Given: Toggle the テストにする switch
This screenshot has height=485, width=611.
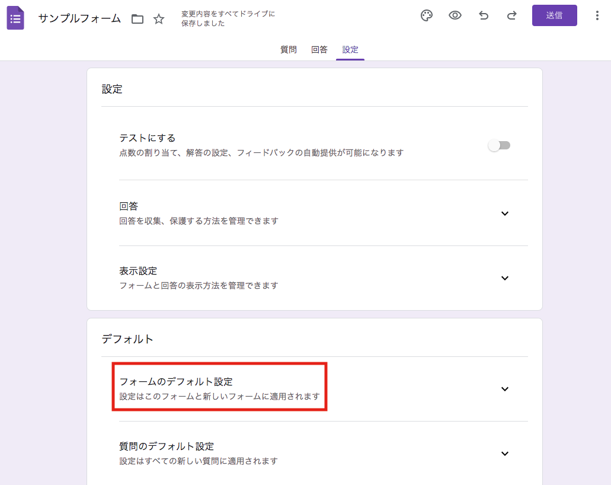Looking at the screenshot, I should [499, 145].
